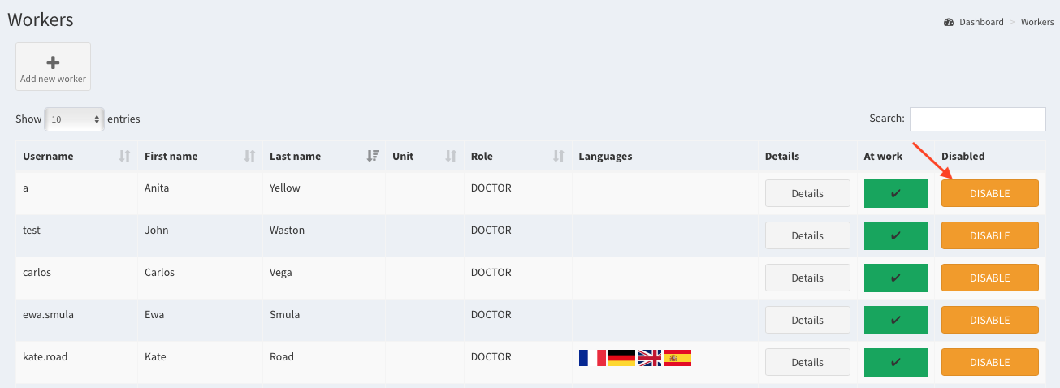Go to Dashboard breadcrumb link
The height and width of the screenshot is (388, 1060).
point(980,22)
